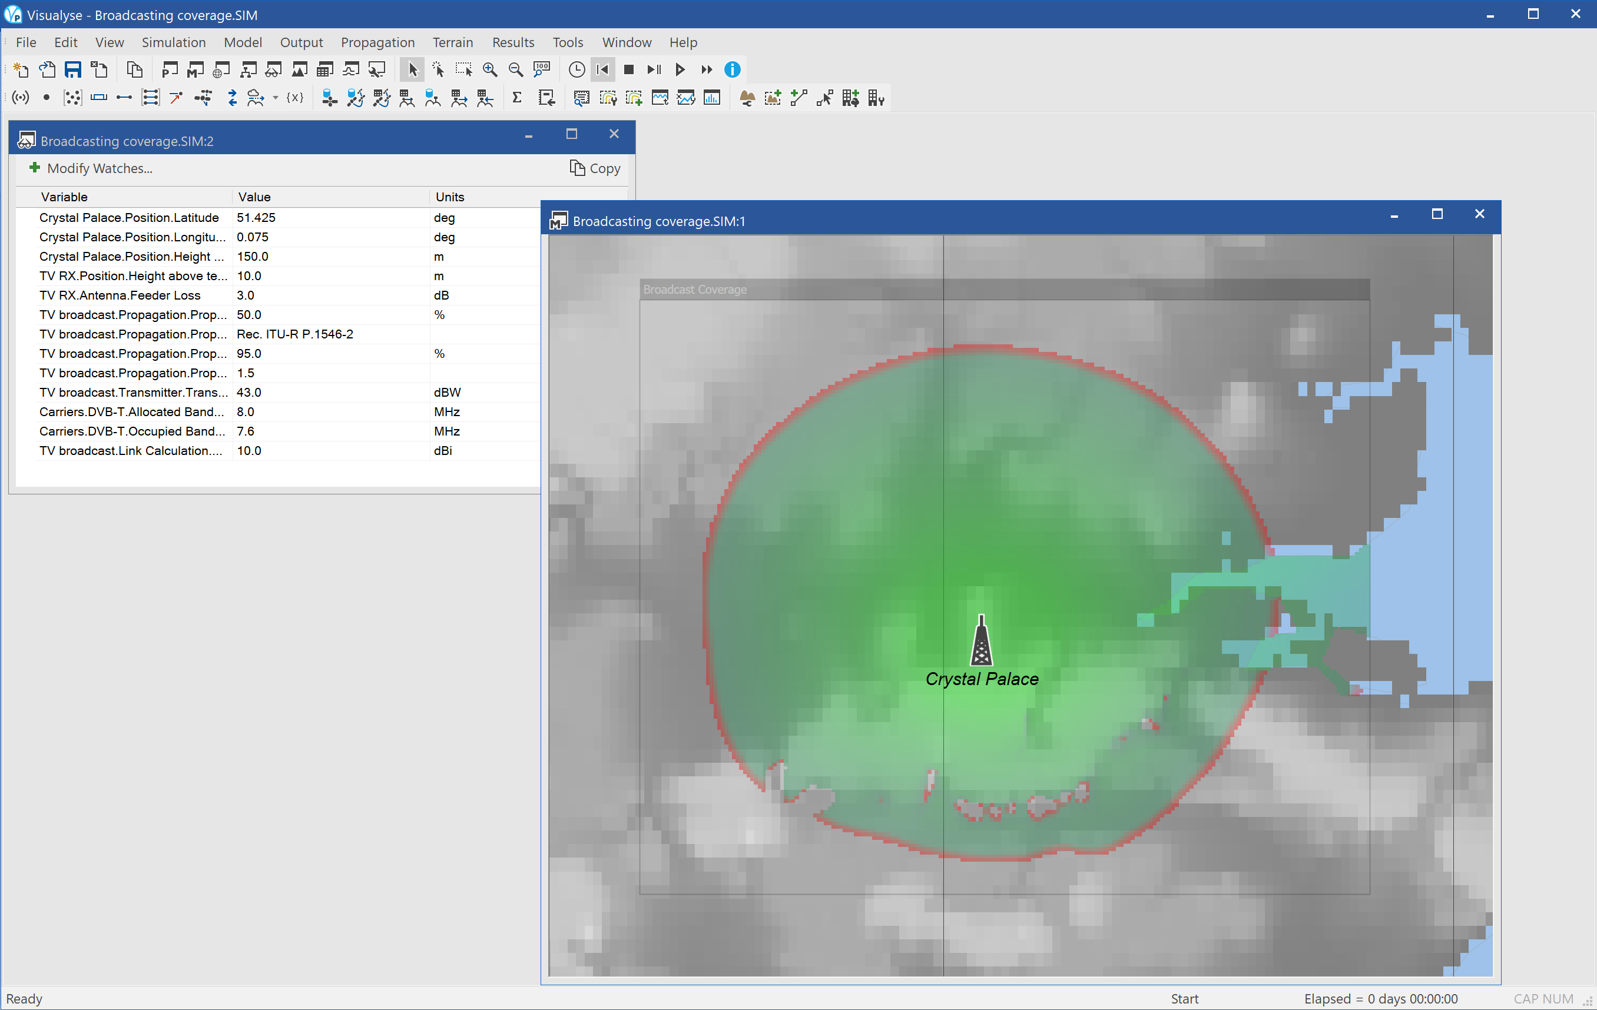Open the define variables {x} icon
Screen dimensions: 1597x1010
tap(295, 99)
